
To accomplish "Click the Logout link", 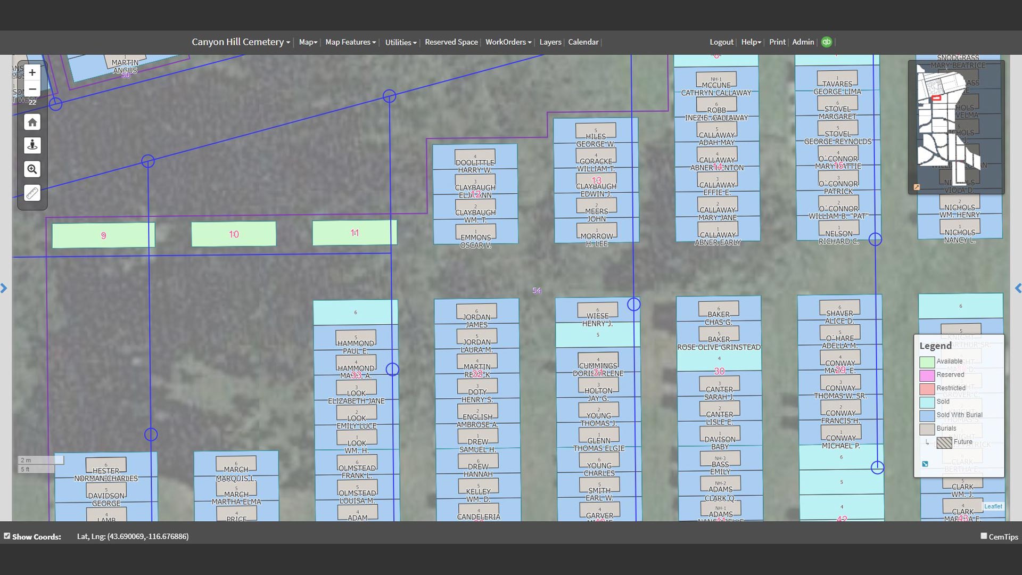I will point(721,42).
